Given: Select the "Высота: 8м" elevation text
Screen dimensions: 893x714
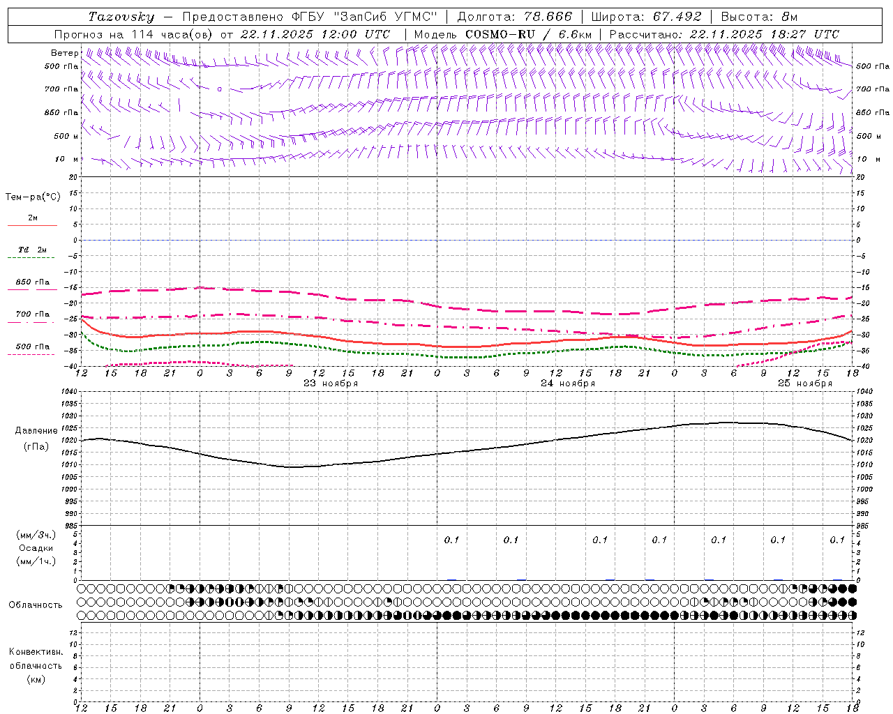Looking at the screenshot, I should pyautogui.click(x=759, y=17).
